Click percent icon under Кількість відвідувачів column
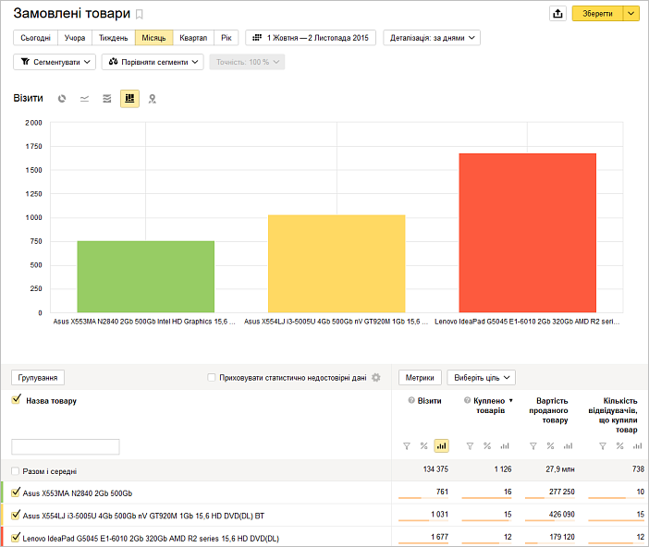The width and height of the screenshot is (649, 547). pos(619,446)
